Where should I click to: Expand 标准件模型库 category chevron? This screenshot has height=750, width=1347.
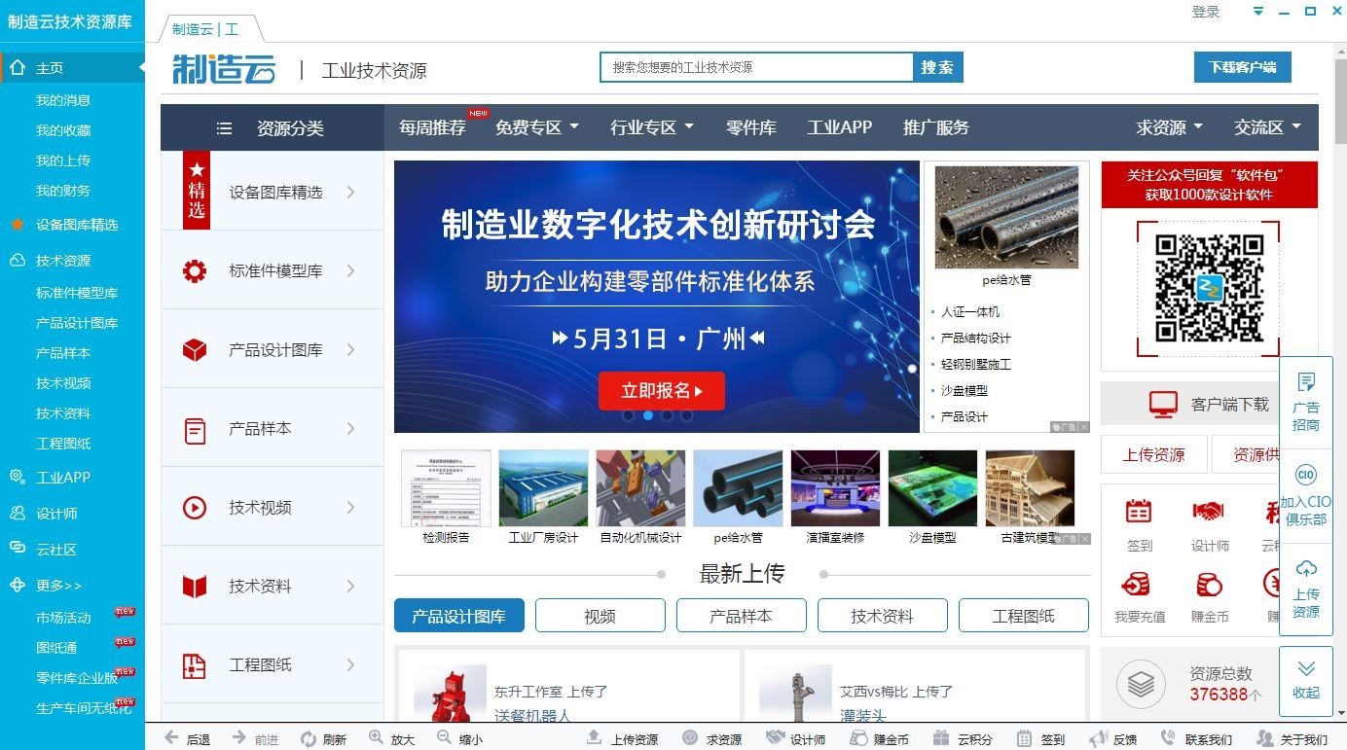point(351,271)
